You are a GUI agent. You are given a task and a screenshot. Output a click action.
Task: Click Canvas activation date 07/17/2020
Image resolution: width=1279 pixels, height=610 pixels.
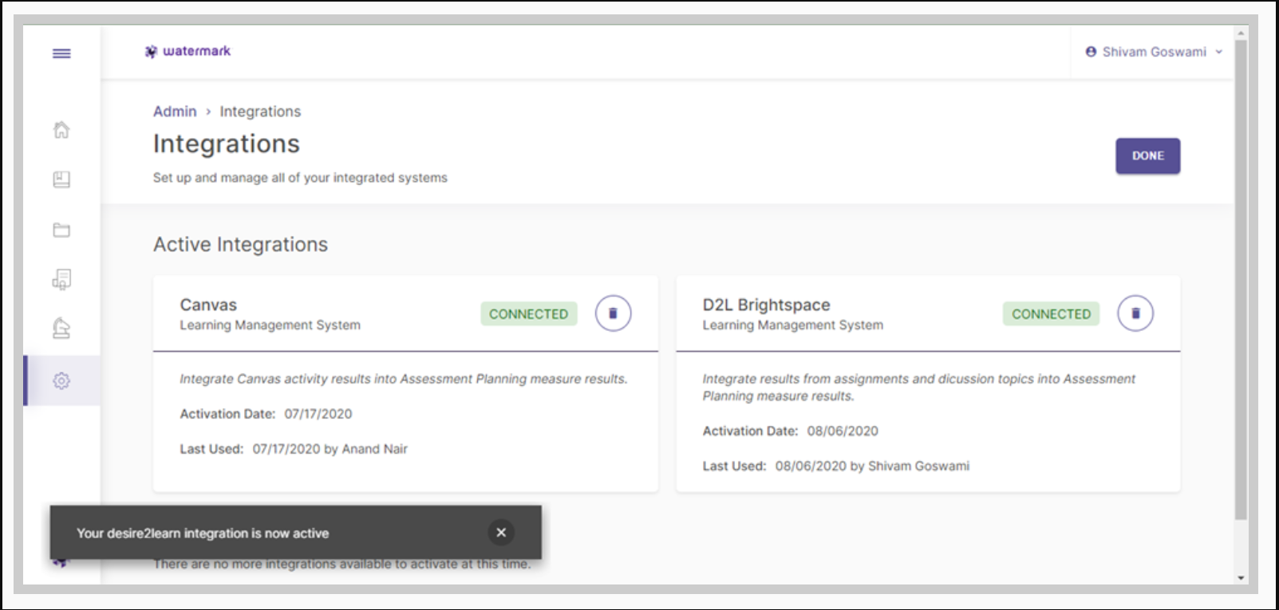coord(318,414)
